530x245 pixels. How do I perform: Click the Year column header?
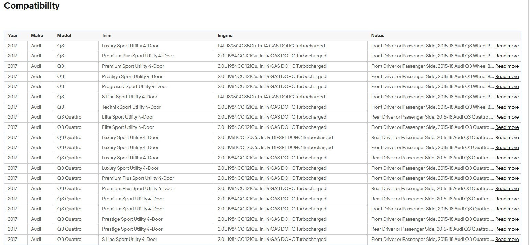13,35
